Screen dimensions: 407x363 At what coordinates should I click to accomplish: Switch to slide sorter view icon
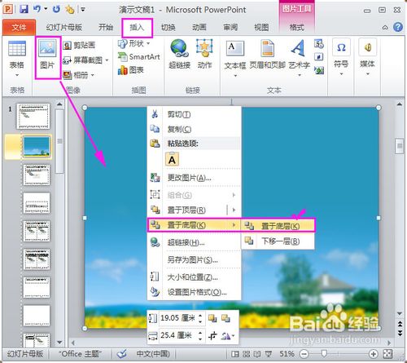[x=247, y=354]
